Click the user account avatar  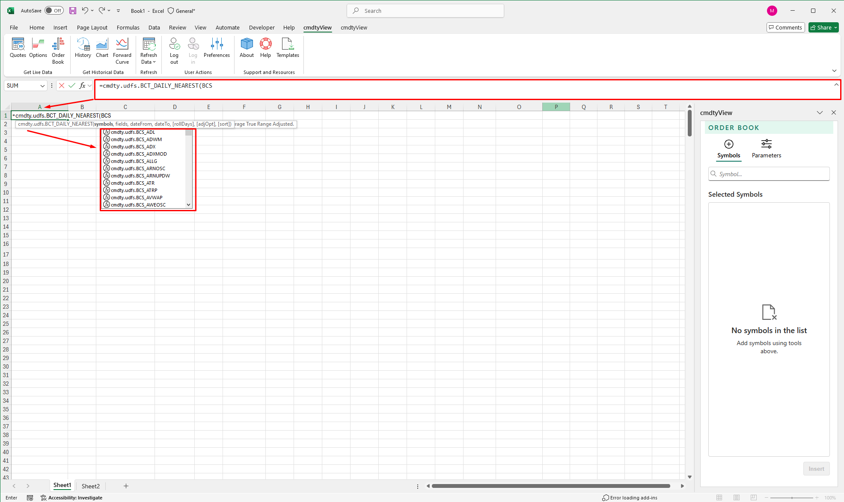[772, 11]
